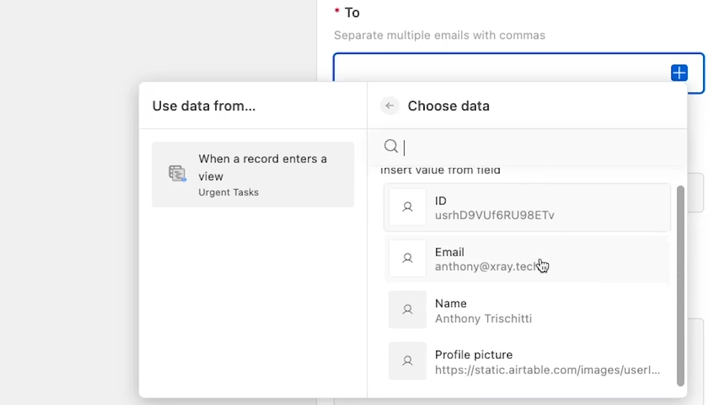Image resolution: width=720 pixels, height=405 pixels.
Task: Click the field list vertical scrollbar
Action: 680,286
